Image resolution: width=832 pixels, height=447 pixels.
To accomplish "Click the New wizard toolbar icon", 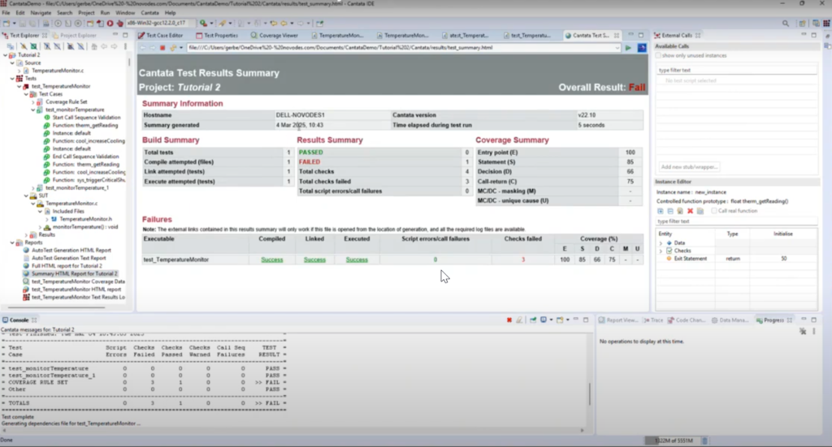I will pyautogui.click(x=6, y=24).
